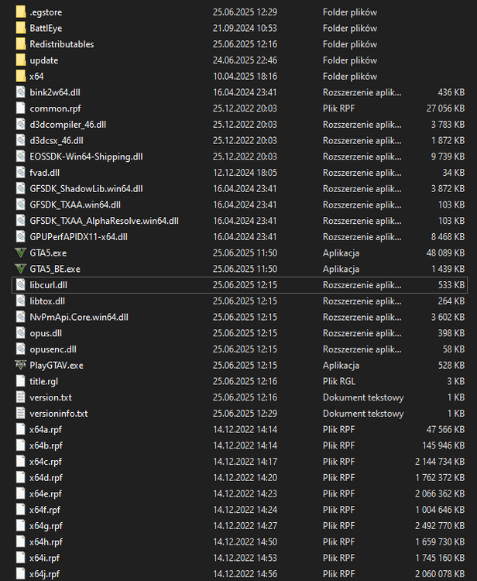The height and width of the screenshot is (581, 477).
Task: Click the libcurl.dll file icon
Action: point(21,285)
